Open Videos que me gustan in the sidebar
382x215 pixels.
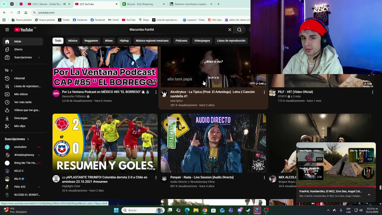[x=23, y=110]
